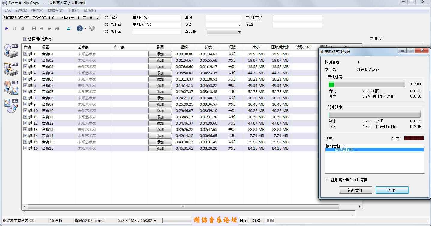Click the 注释 comment input field
The image size is (431, 226).
point(297,25)
